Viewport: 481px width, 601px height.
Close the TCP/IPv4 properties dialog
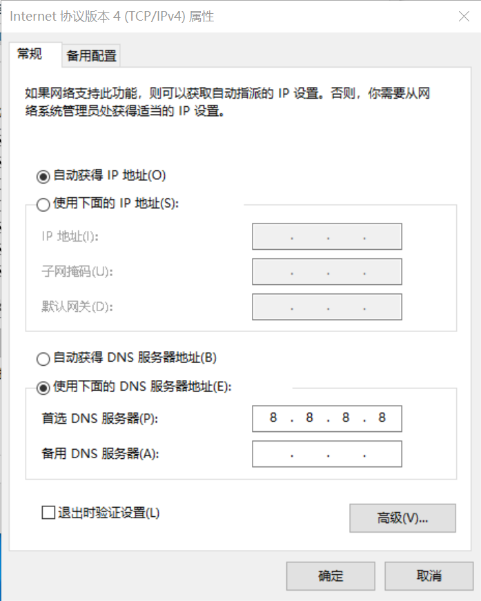[464, 17]
